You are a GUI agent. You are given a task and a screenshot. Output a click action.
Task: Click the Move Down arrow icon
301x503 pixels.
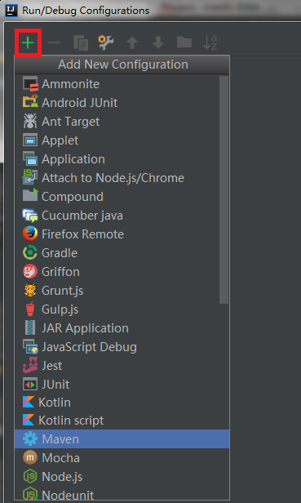click(x=158, y=42)
